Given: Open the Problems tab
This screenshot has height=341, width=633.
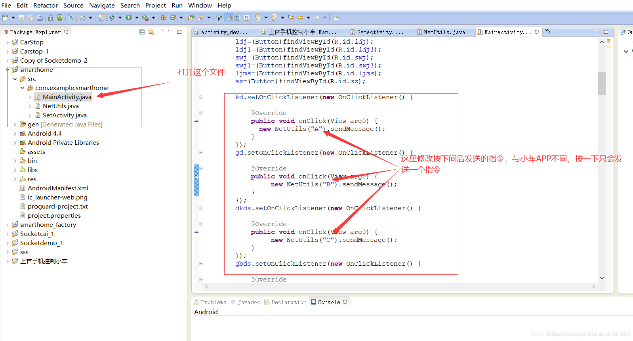Looking at the screenshot, I should tap(210, 302).
